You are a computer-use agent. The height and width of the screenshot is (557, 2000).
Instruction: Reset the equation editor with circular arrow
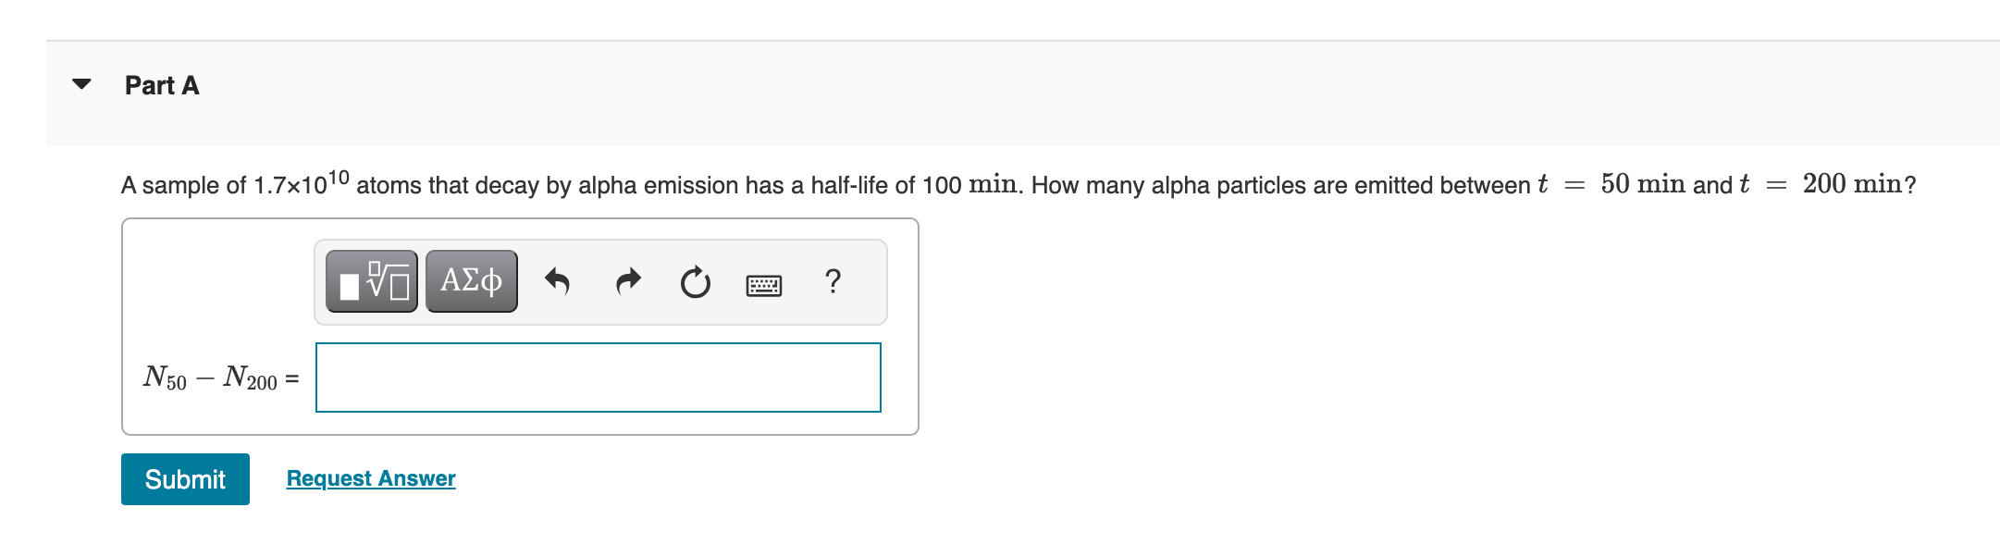tap(694, 282)
